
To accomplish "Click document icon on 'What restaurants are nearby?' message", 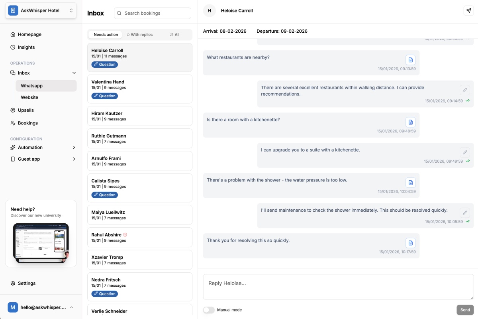I will pos(410,60).
